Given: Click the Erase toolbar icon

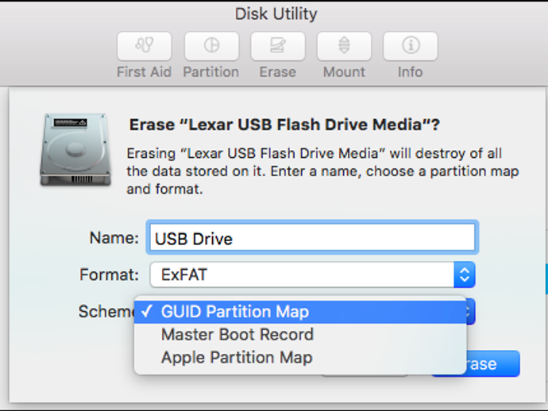Looking at the screenshot, I should point(277,46).
